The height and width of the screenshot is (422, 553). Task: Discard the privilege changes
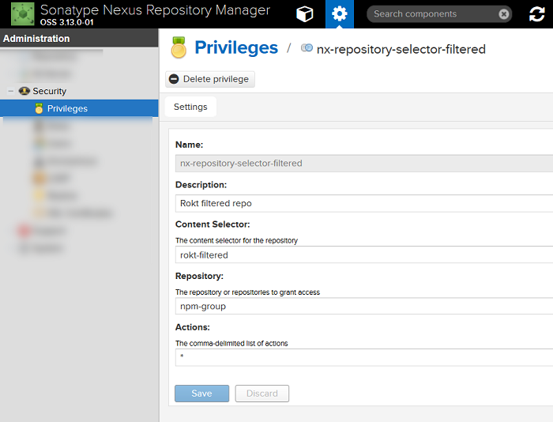[262, 394]
